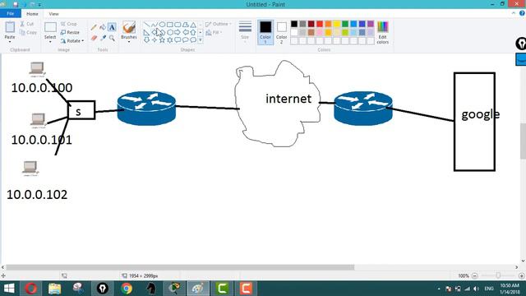Open the shape Outline dropdown
The image size is (526, 296).
tap(219, 24)
